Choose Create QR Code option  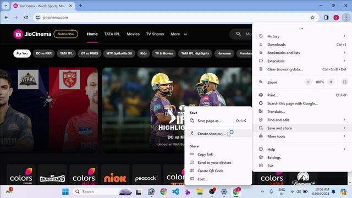point(218,171)
